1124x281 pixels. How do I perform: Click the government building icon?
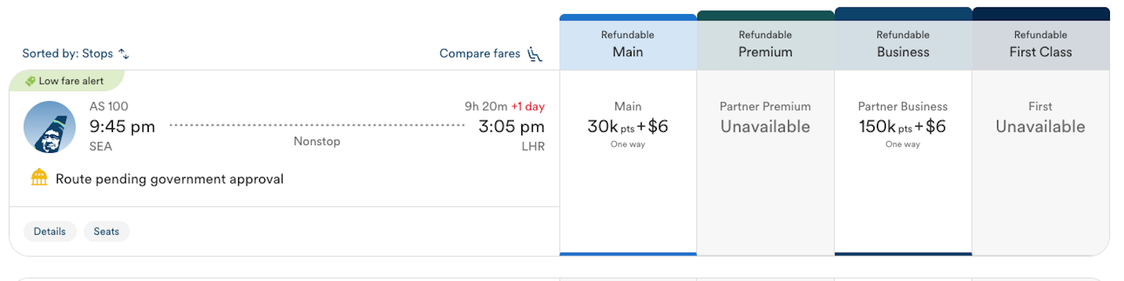click(x=39, y=177)
